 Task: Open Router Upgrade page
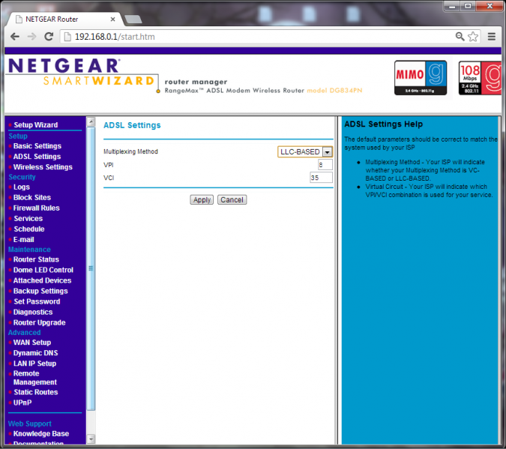point(39,322)
